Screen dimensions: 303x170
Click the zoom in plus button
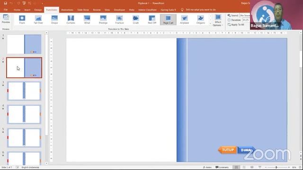289,167
